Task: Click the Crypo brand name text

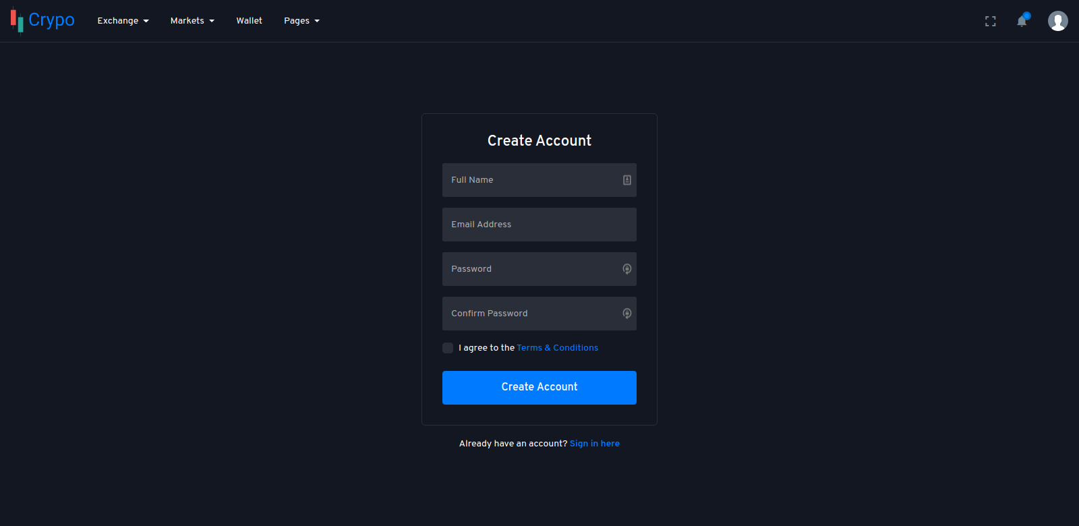Action: coord(51,20)
